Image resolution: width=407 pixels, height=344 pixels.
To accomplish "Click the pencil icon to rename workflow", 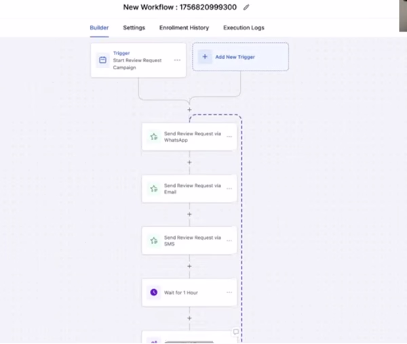I will (x=246, y=7).
